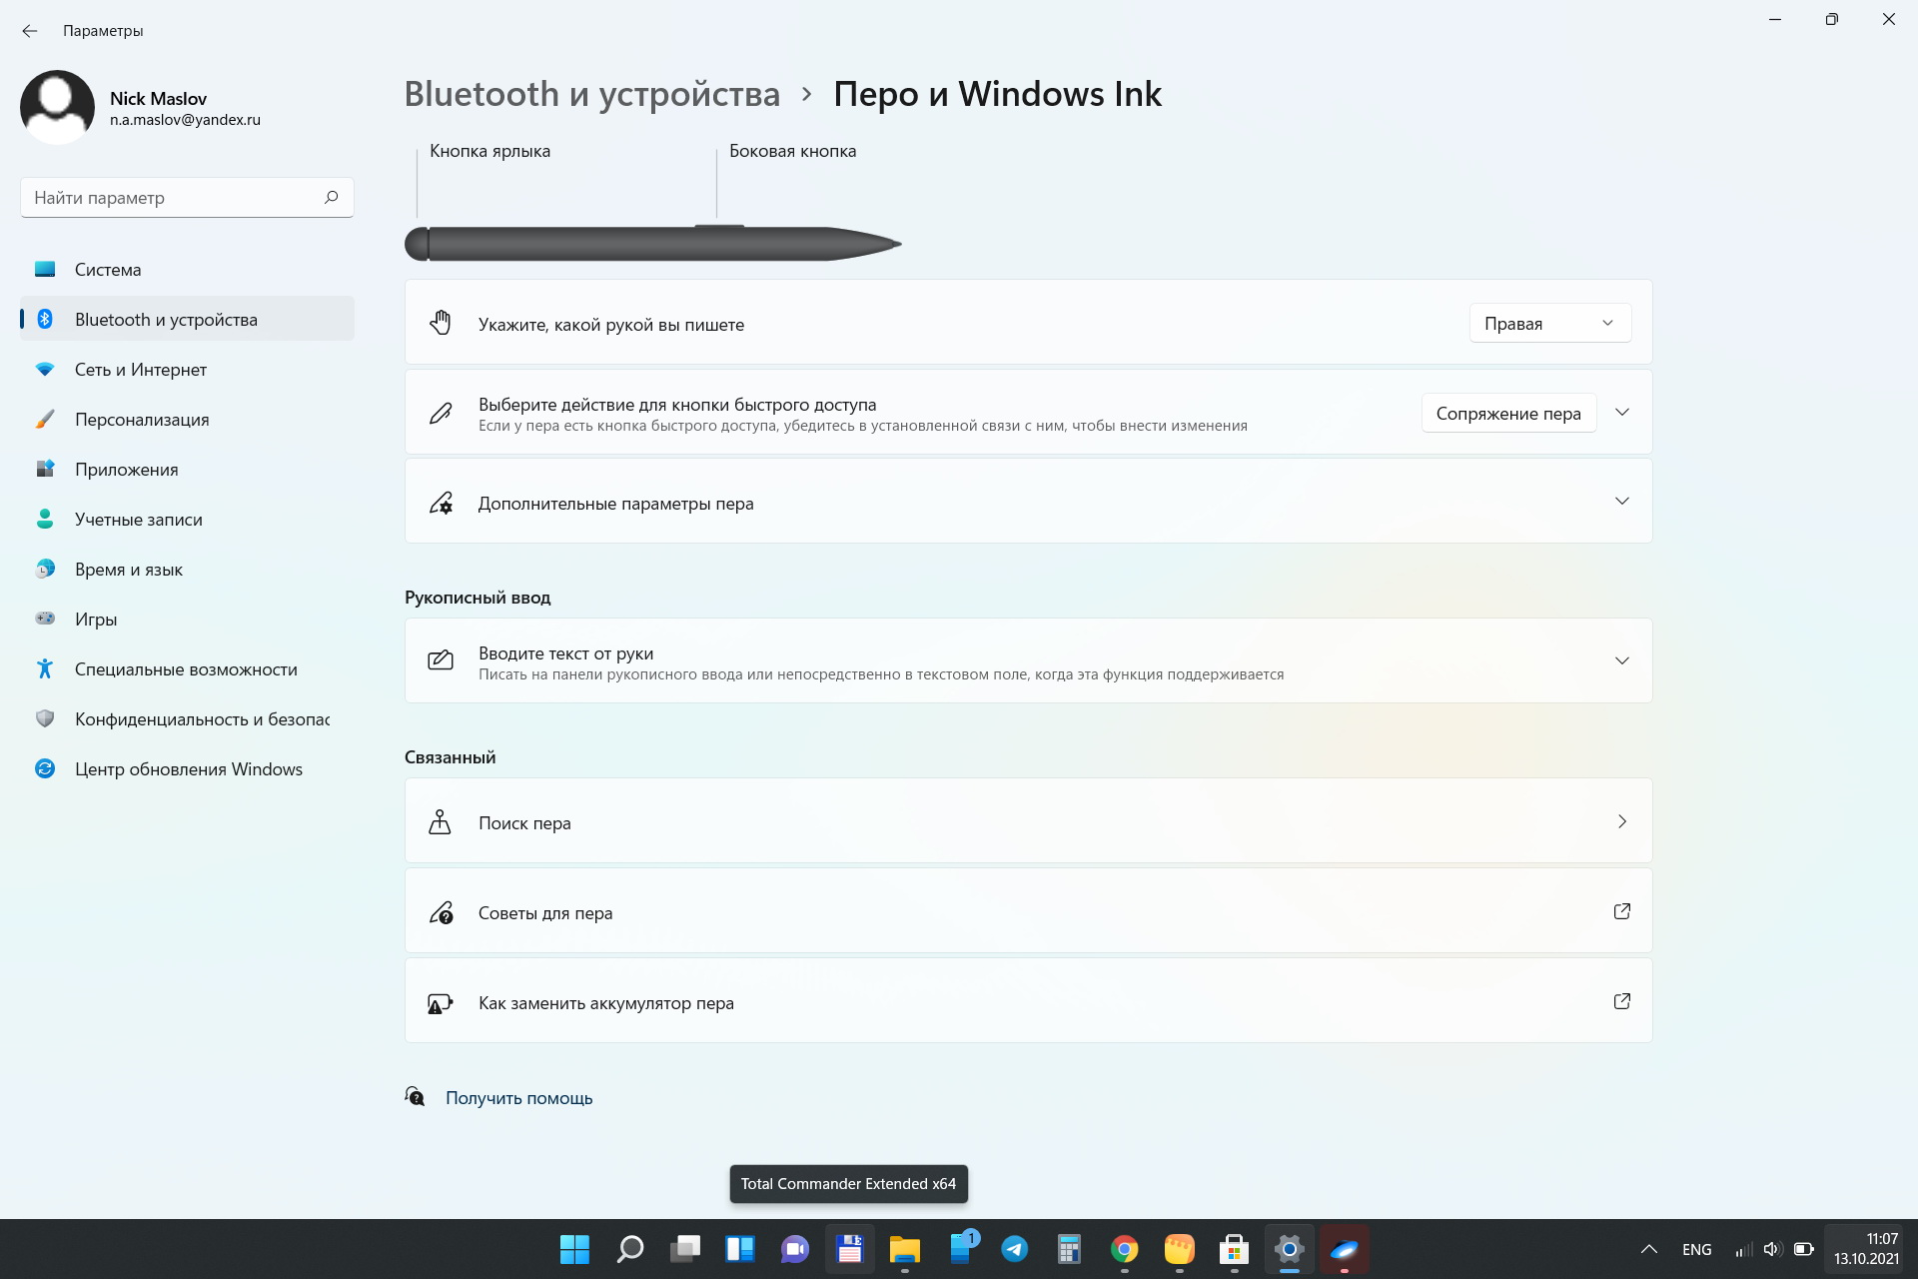The width and height of the screenshot is (1918, 1279).
Task: Click the Bluetooth и устройства breadcrumb
Action: [591, 94]
